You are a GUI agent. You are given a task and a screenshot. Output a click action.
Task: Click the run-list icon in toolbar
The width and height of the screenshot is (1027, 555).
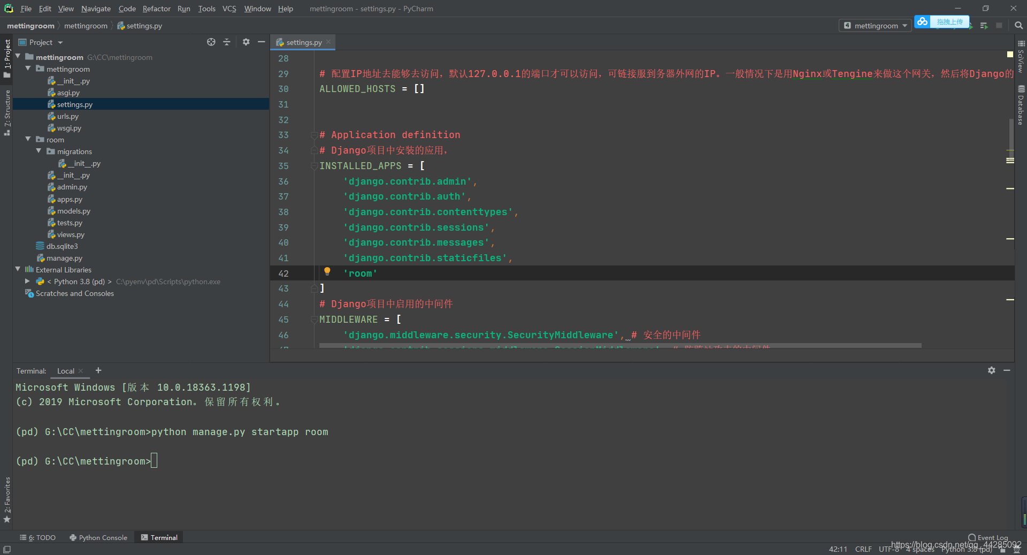point(984,25)
